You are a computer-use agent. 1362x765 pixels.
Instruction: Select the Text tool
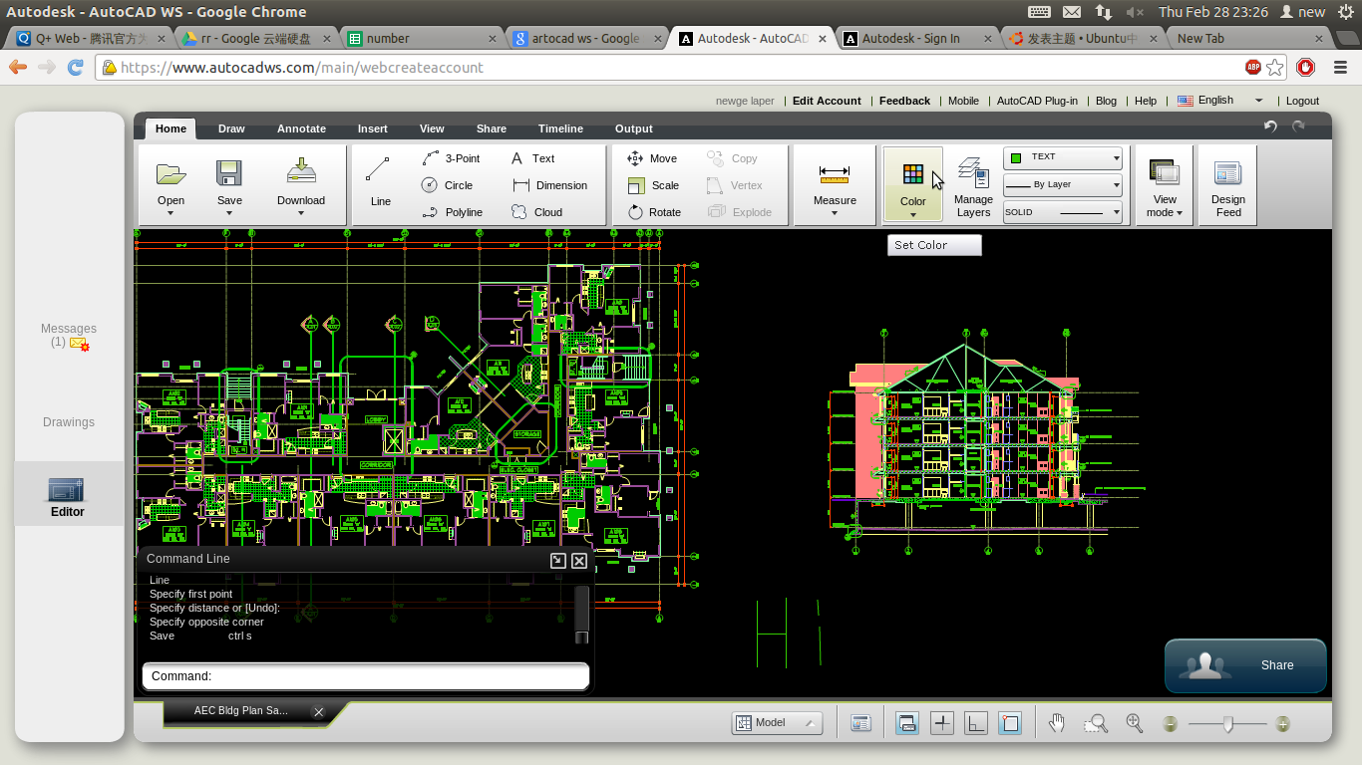tap(532, 158)
